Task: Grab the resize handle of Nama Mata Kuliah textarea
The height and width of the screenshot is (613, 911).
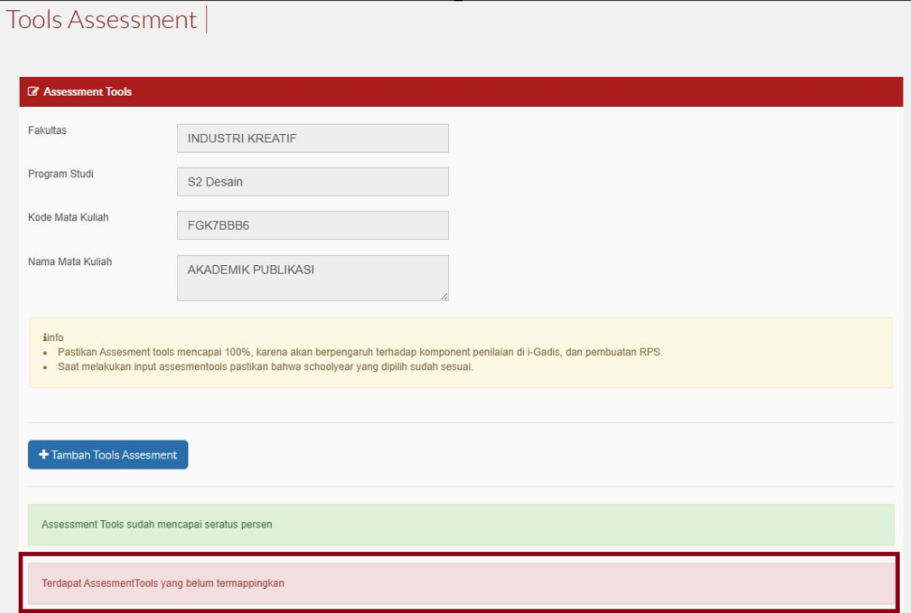Action: (x=443, y=296)
